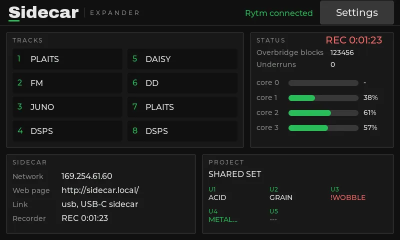Click the SIDECAR panel heading
Image resolution: width=400 pixels, height=240 pixels.
coord(29,162)
